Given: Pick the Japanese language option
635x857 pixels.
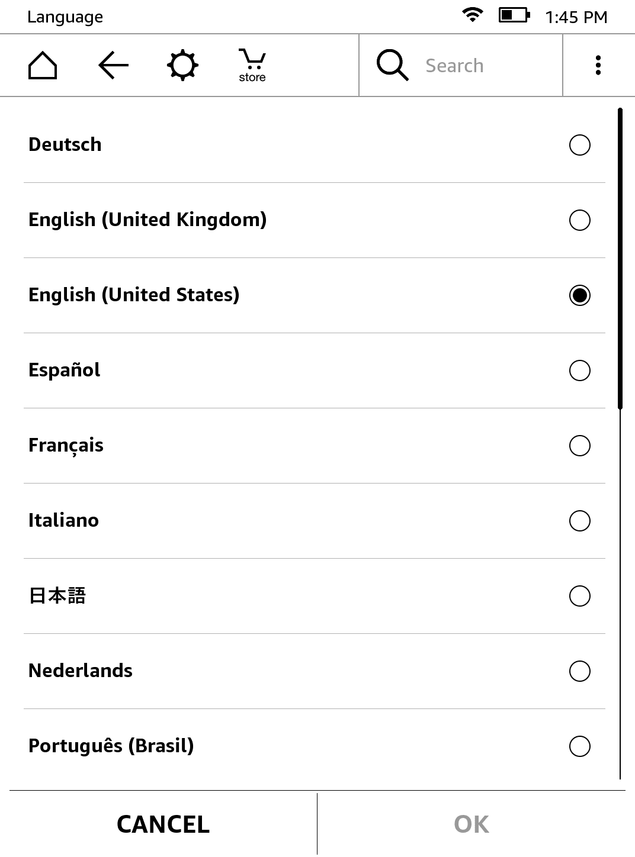Looking at the screenshot, I should (x=579, y=596).
